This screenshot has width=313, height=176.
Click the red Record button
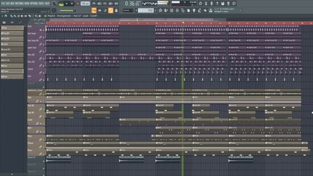(x=78, y=3)
